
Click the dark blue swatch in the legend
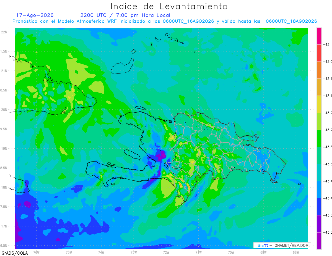click(x=319, y=207)
